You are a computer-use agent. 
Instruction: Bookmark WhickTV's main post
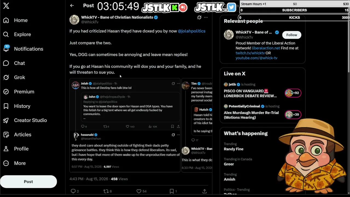172,191
